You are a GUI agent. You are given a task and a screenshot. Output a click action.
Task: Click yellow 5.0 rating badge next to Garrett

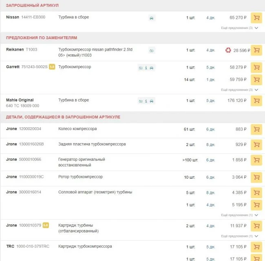point(52,67)
